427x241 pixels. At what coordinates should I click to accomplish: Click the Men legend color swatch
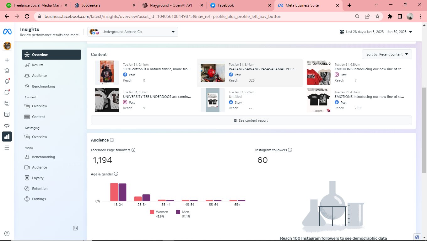178,212
